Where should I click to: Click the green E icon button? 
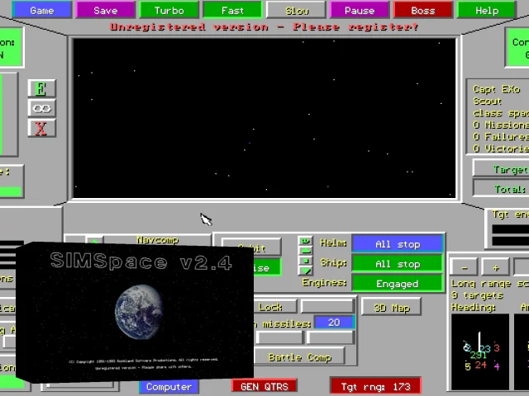tap(41, 89)
